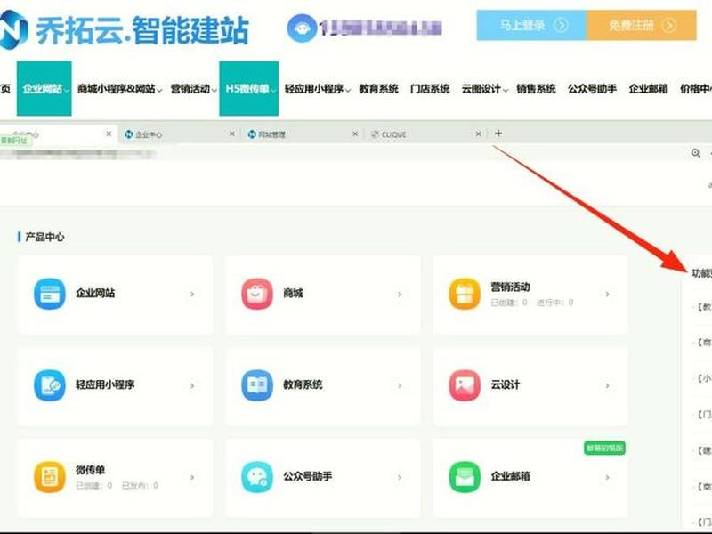Close the CLIQUE browser tab
Image resolution: width=712 pixels, height=534 pixels.
click(478, 134)
